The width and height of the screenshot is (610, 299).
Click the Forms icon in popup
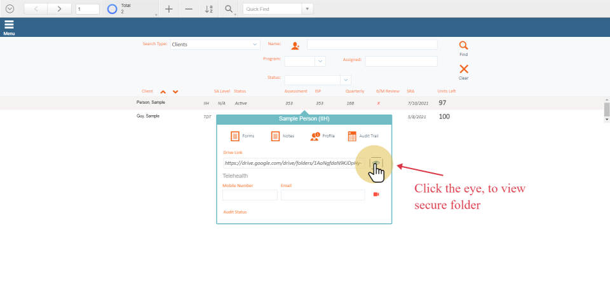(x=235, y=136)
